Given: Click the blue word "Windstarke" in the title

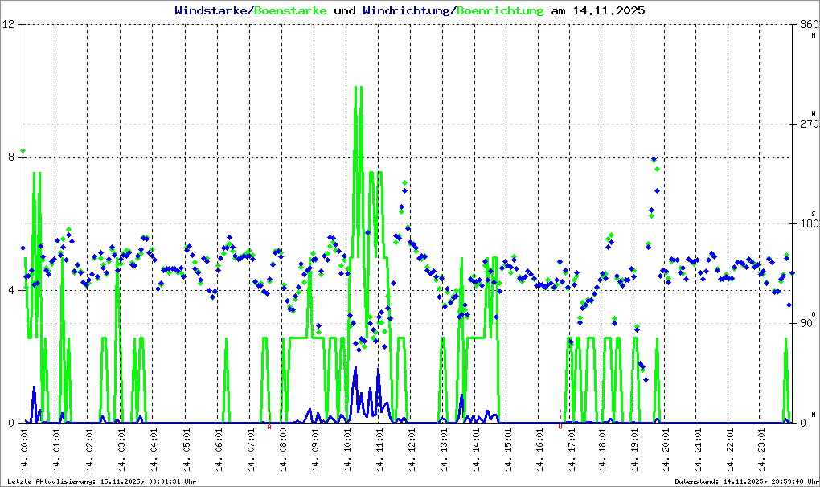Looking at the screenshot, I should pyautogui.click(x=213, y=10).
